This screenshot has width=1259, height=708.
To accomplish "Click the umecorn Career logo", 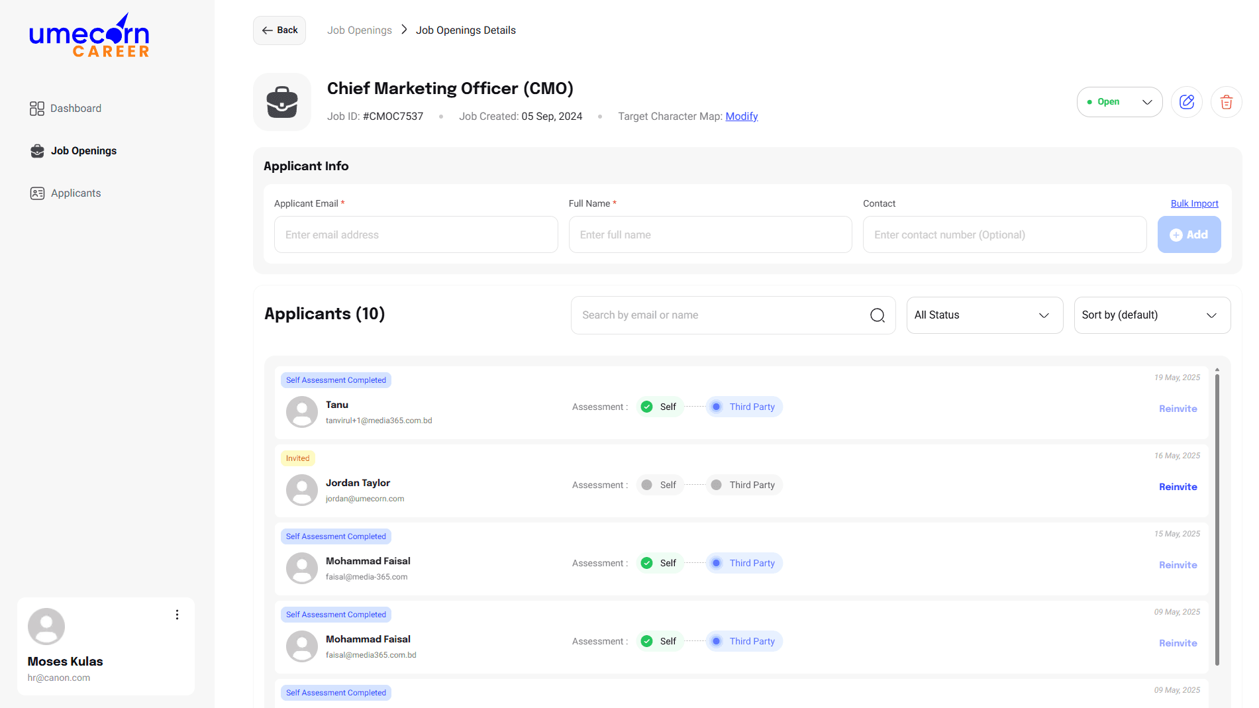I will coord(89,36).
